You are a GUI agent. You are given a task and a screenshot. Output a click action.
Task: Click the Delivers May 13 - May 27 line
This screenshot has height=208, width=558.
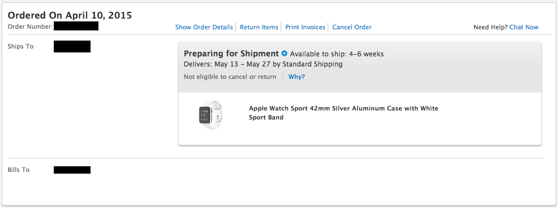point(263,64)
